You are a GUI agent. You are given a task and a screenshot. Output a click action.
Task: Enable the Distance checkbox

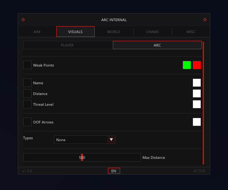[x=27, y=93]
